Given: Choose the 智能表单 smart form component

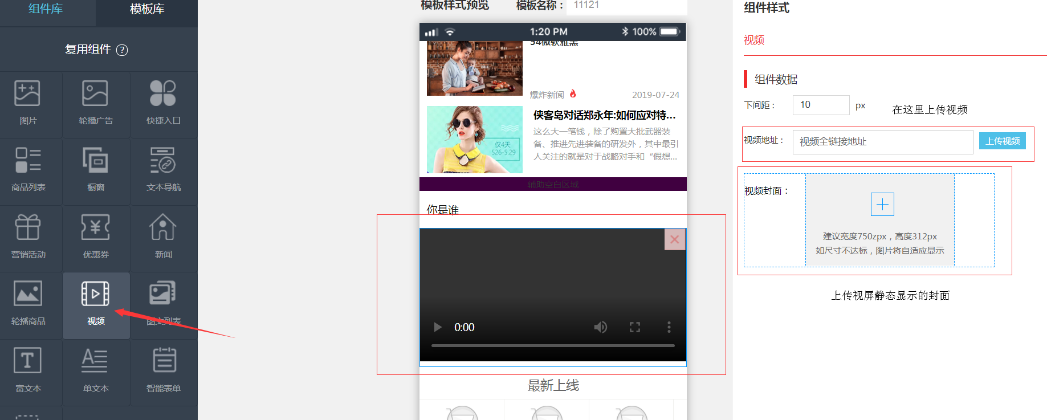Looking at the screenshot, I should [164, 370].
